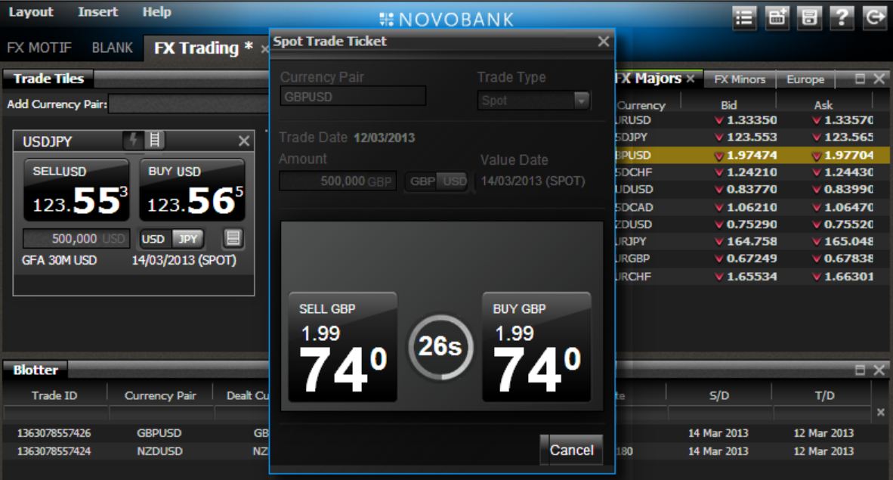The width and height of the screenshot is (893, 480).
Task: Click the GBPUSD currency pair field in ticket
Action: (x=353, y=96)
